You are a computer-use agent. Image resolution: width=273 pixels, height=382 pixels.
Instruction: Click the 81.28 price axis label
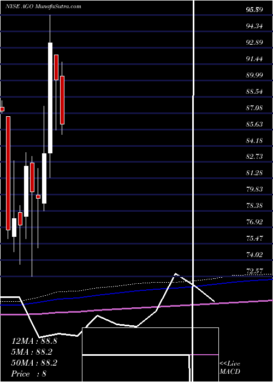tap(254, 173)
